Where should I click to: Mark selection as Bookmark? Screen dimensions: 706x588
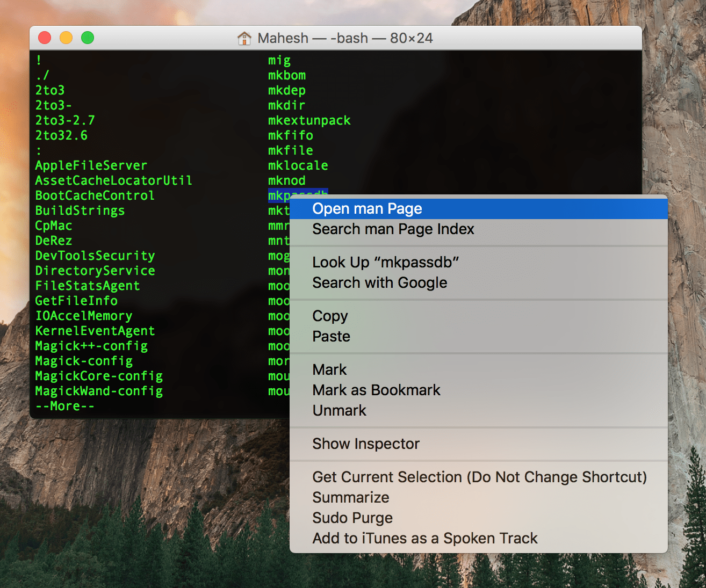click(x=376, y=390)
